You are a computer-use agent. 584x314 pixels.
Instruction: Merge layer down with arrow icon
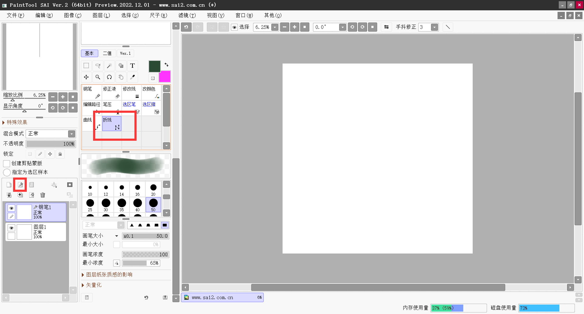coord(9,195)
